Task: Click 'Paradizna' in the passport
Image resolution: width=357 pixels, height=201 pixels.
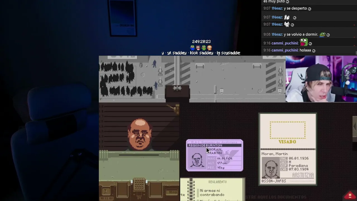Action: (x=298, y=166)
